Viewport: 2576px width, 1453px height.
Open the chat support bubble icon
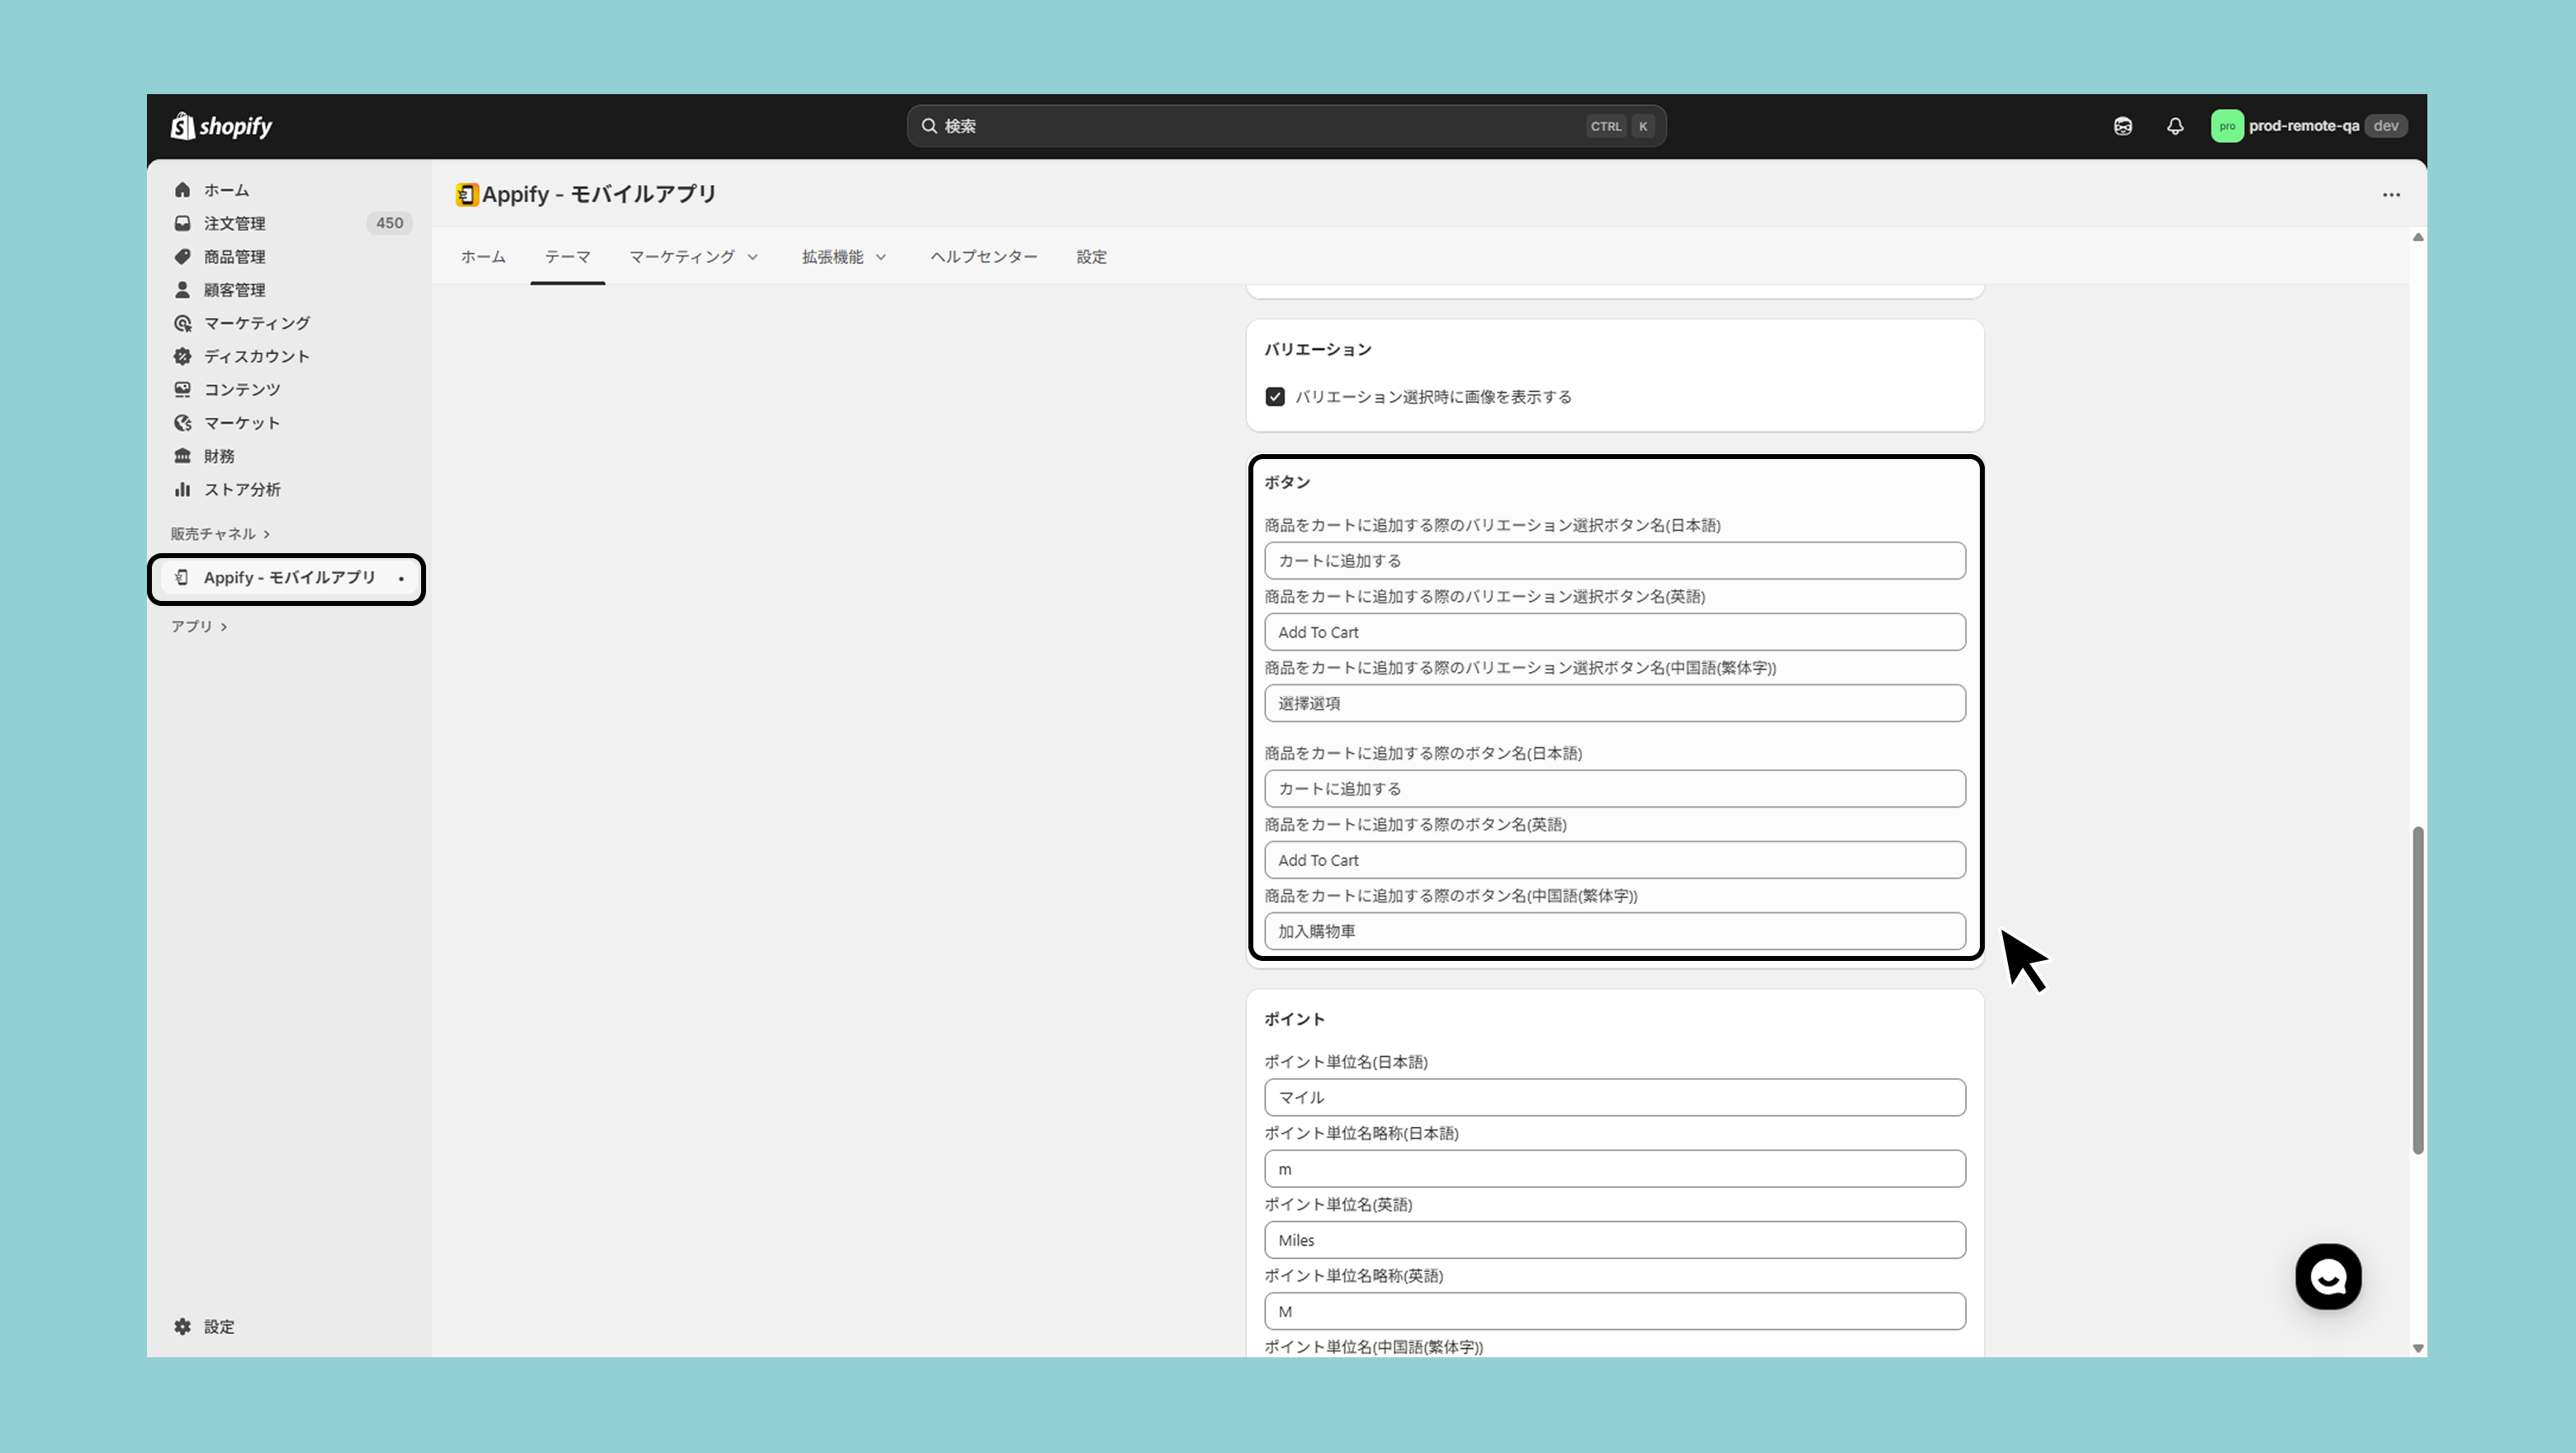(x=2328, y=1276)
